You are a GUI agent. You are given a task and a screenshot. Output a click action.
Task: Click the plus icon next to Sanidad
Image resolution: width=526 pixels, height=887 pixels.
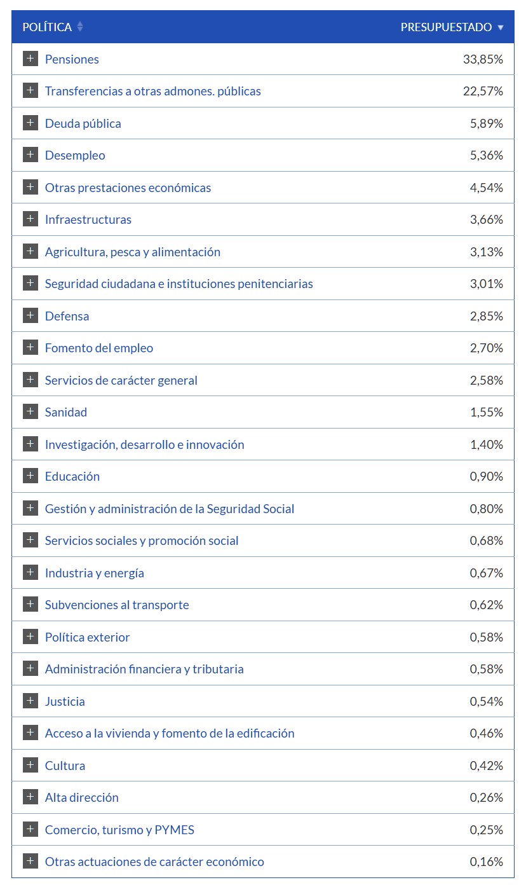point(30,412)
